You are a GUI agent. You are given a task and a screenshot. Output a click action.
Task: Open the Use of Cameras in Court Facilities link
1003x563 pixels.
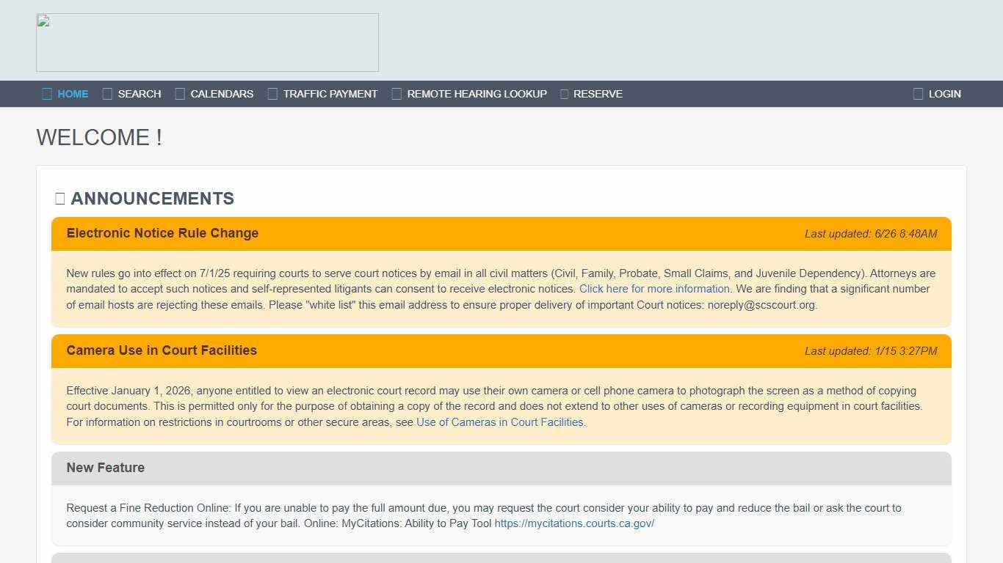(x=500, y=422)
